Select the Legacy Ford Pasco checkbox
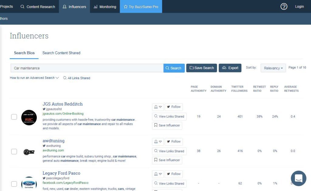The width and height of the screenshot is (311, 191). click(x=14, y=184)
